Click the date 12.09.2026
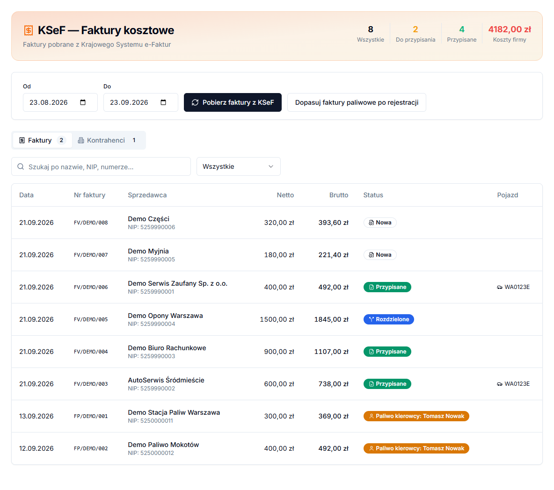Screen dimensions: 554x490 click(36, 448)
